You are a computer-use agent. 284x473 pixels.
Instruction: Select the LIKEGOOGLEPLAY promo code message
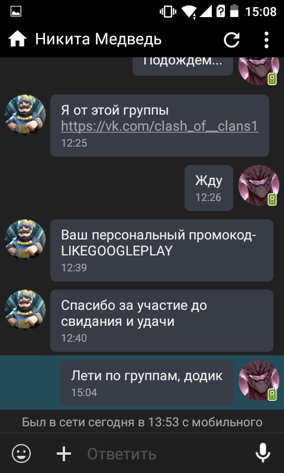click(162, 250)
